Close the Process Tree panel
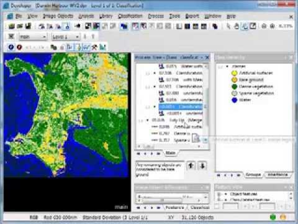 click(207, 57)
